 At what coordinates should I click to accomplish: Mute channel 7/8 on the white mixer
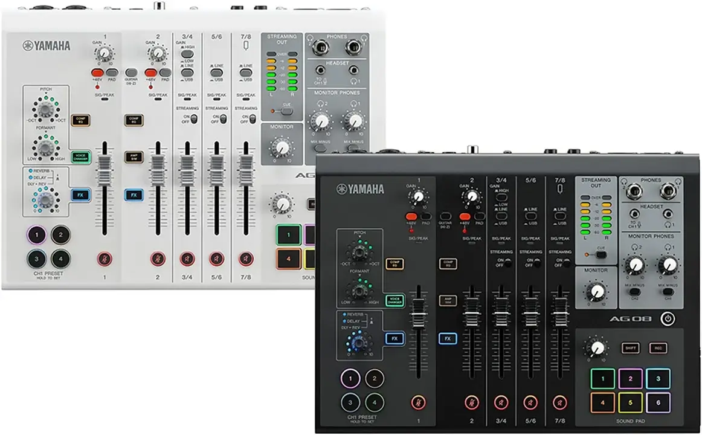click(245, 259)
